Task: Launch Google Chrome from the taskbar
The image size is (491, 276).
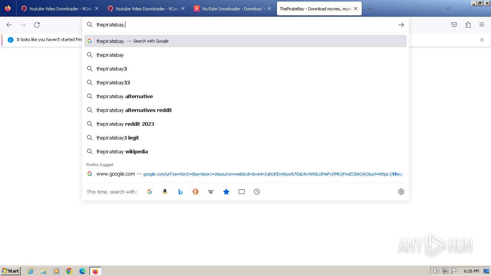Action: 69,271
